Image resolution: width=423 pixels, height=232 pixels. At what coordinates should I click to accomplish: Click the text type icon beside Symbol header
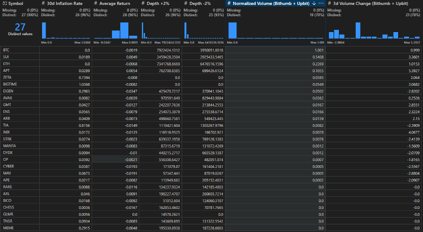[x=5, y=4]
